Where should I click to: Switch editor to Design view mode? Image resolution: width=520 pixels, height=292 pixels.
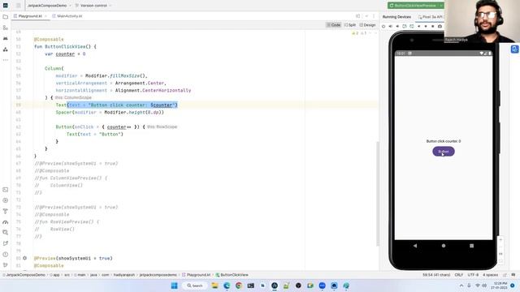(x=367, y=25)
